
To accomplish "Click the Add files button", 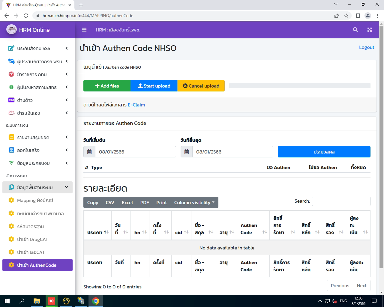I will [107, 86].
